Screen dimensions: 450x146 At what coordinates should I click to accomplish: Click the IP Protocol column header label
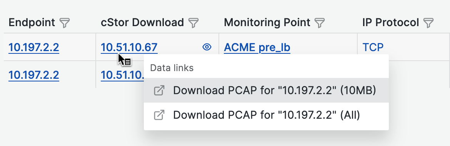point(391,22)
